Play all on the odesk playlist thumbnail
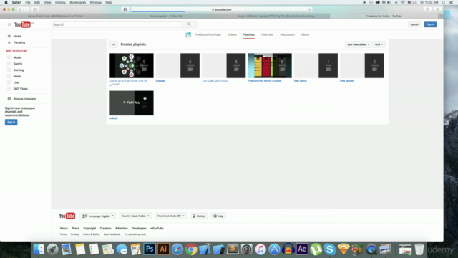The image size is (458, 258). point(132,102)
